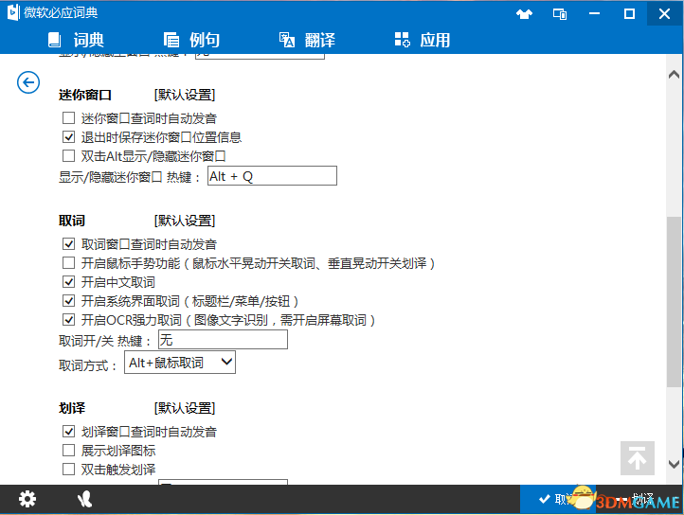Enable 迷你窗口查词时自动发音 checkbox
This screenshot has height=515, width=684.
(68, 117)
